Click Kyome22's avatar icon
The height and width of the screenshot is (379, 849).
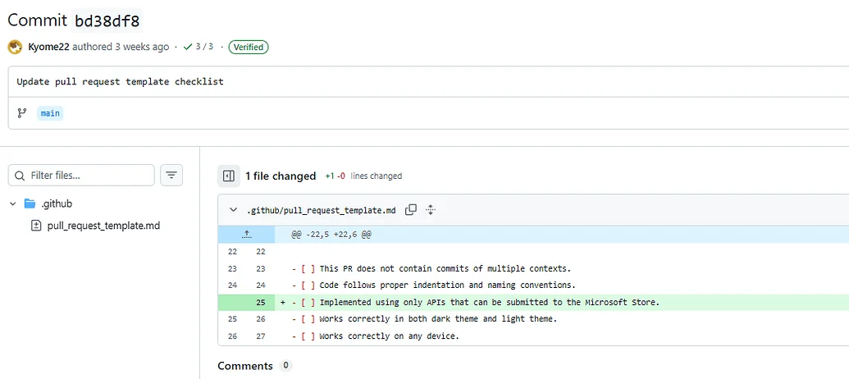click(x=15, y=47)
